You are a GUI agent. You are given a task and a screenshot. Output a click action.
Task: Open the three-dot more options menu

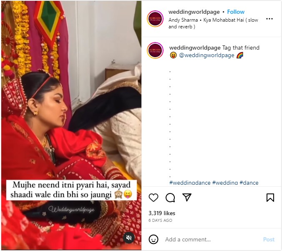click(269, 19)
